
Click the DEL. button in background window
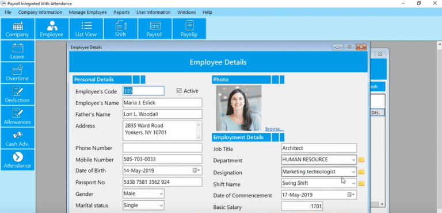377,113
